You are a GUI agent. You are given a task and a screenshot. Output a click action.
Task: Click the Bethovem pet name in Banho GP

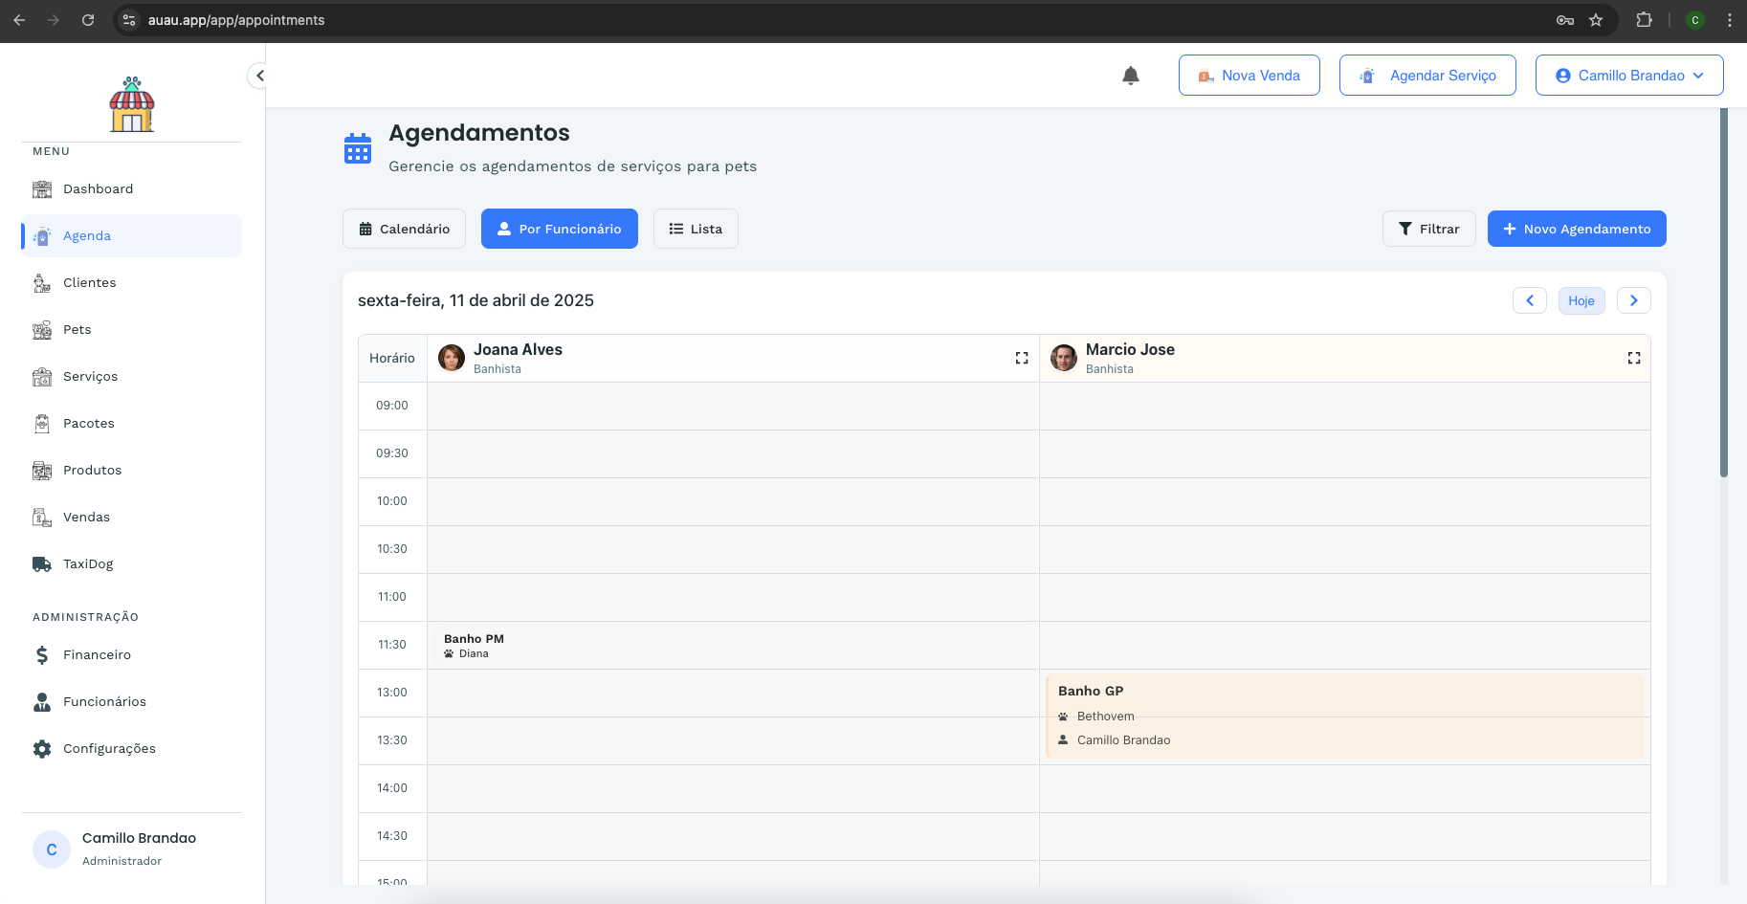[1106, 717]
